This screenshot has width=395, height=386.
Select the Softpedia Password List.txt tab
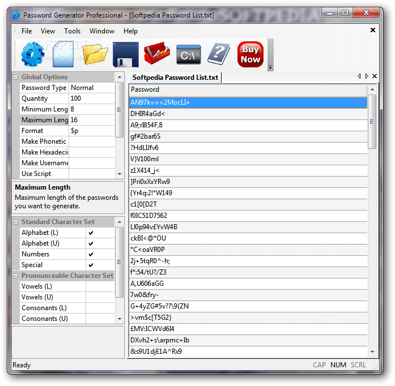[175, 78]
